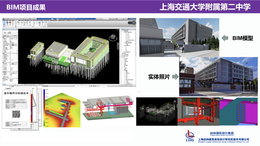Click the Import gbXML icon
The height and width of the screenshot is (146, 260).
30,23
